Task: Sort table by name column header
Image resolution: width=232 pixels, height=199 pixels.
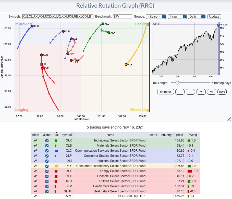Action: pos(110,135)
